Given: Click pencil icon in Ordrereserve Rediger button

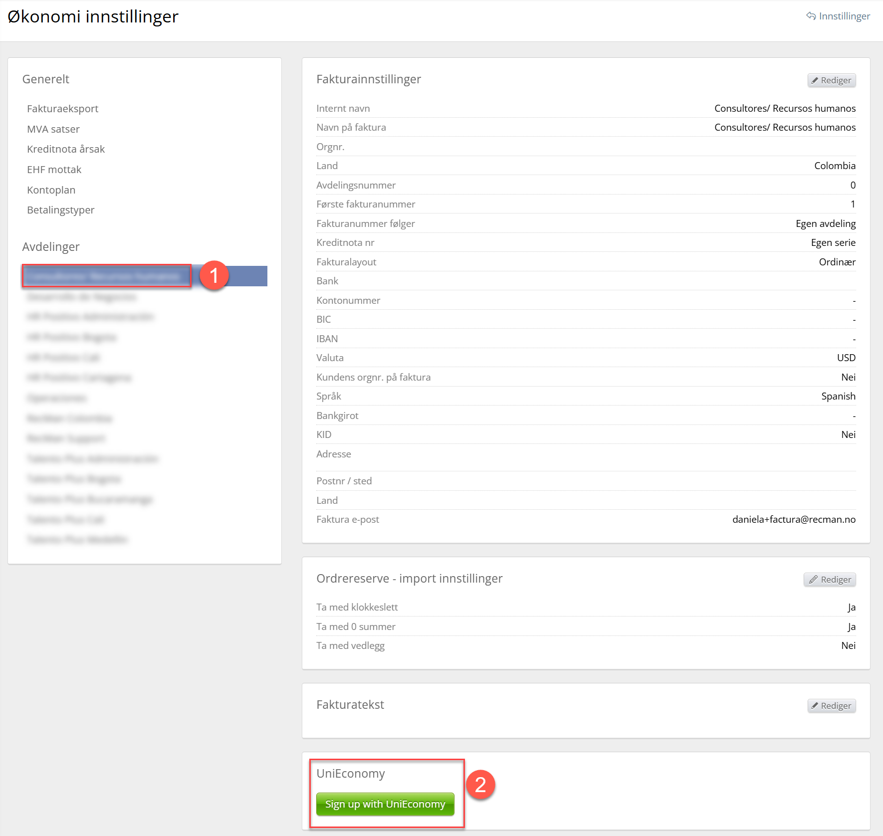Looking at the screenshot, I should (813, 580).
